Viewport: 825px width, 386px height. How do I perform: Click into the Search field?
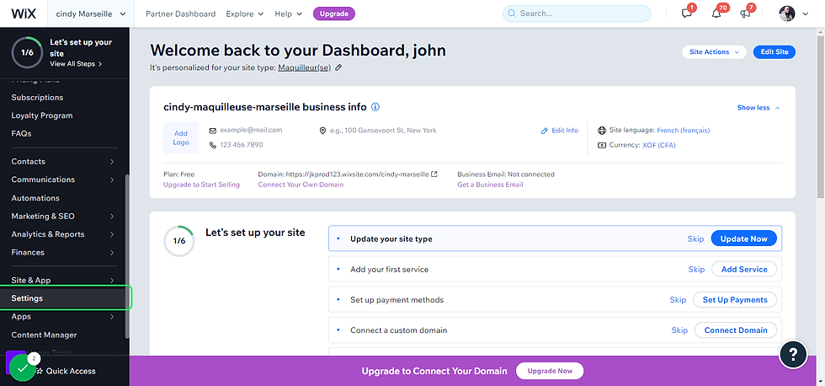pos(577,13)
